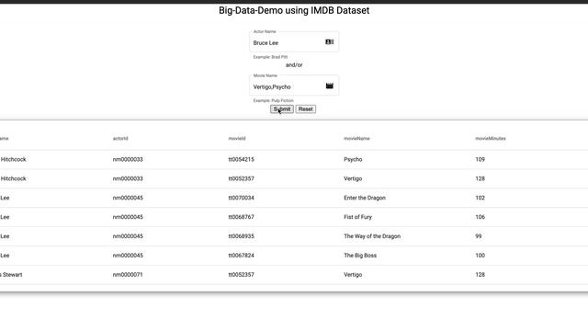Click the 102 minutes cell

(x=480, y=198)
